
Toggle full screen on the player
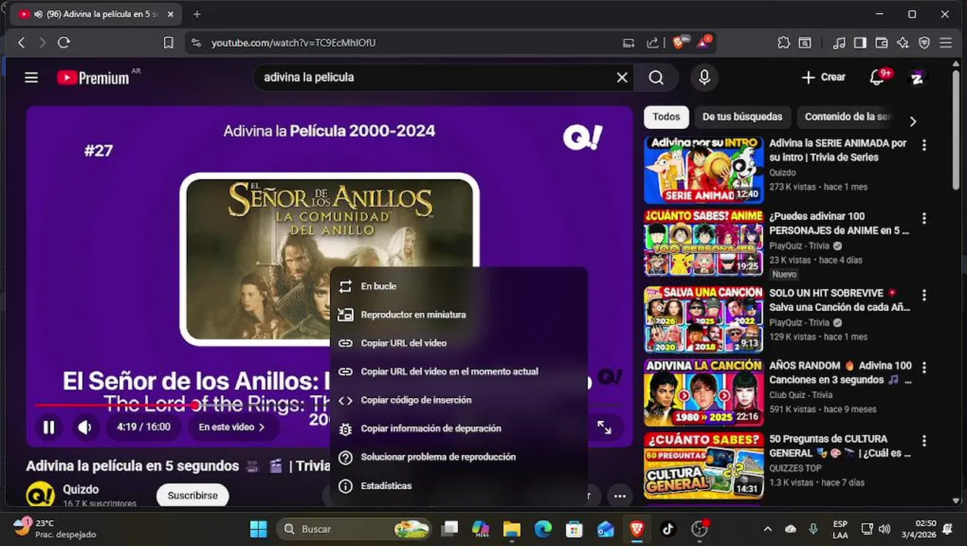(x=604, y=428)
